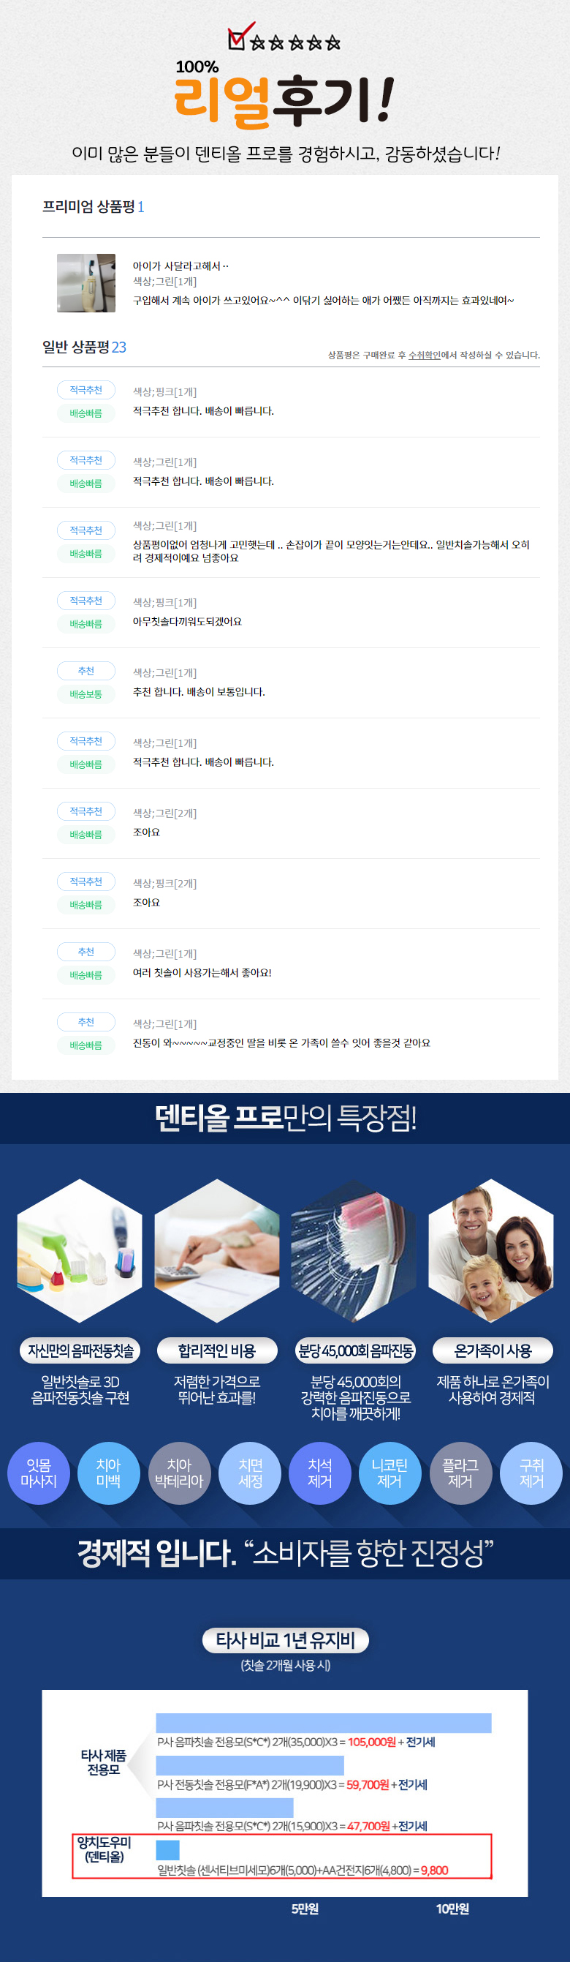
Task: Click the 온가족이 사용 label
Action: click(x=493, y=1350)
